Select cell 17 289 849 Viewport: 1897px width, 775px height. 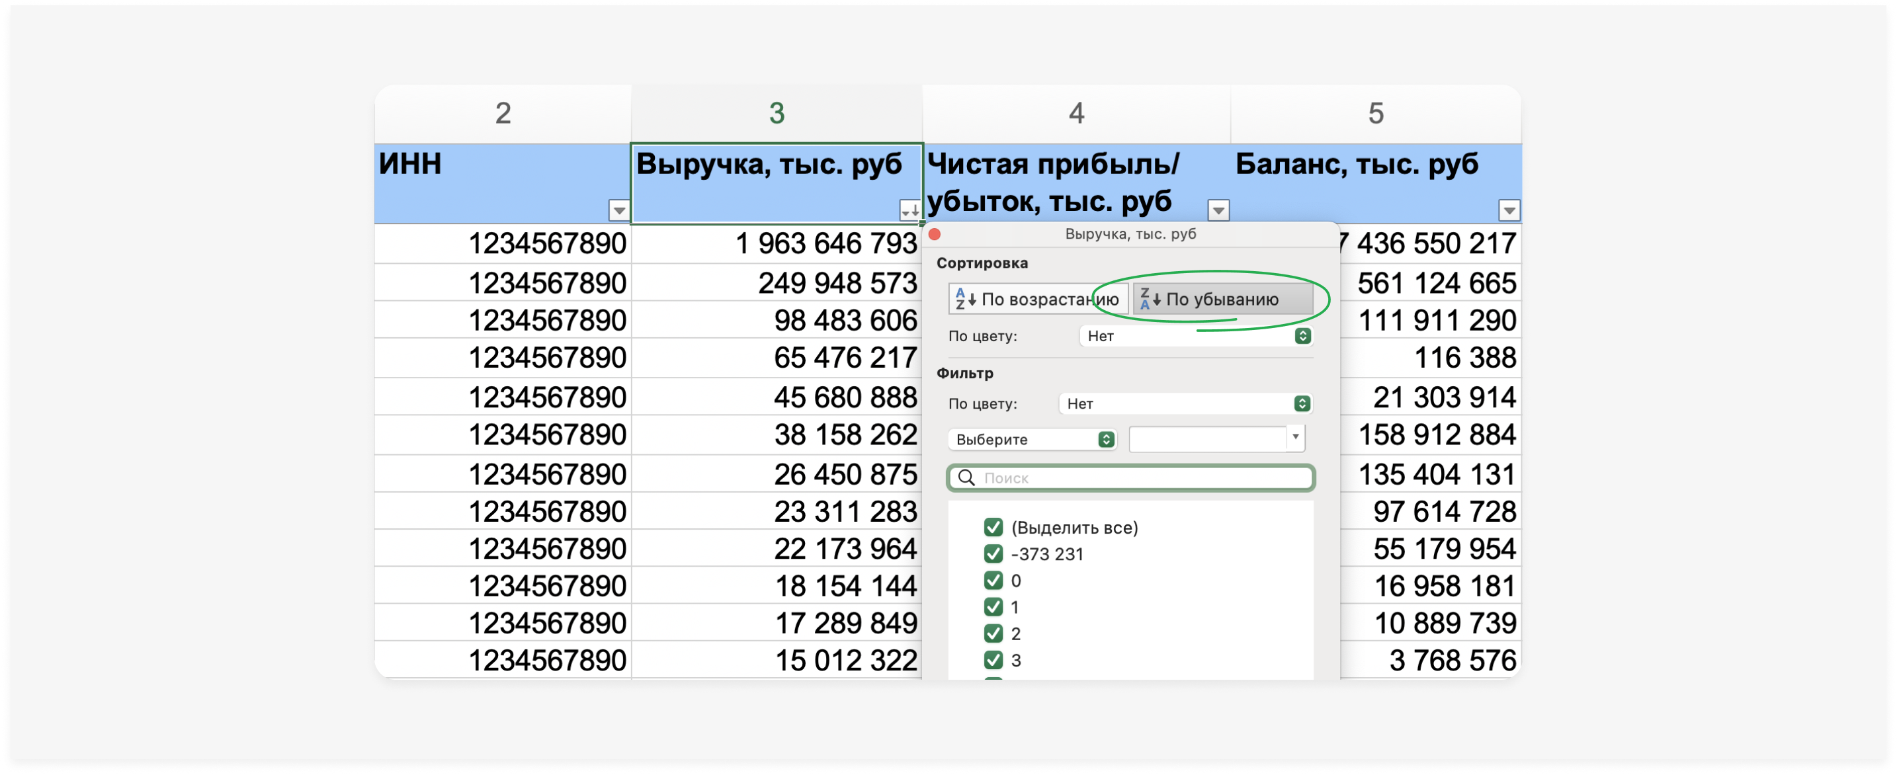777,624
